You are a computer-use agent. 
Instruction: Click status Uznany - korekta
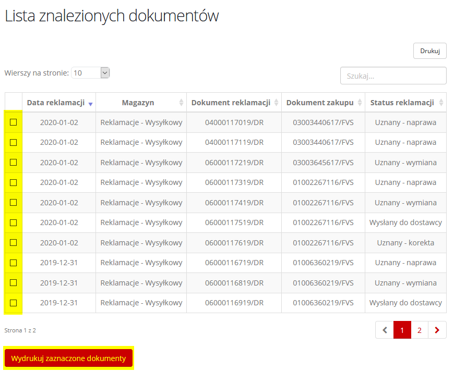tap(405, 243)
